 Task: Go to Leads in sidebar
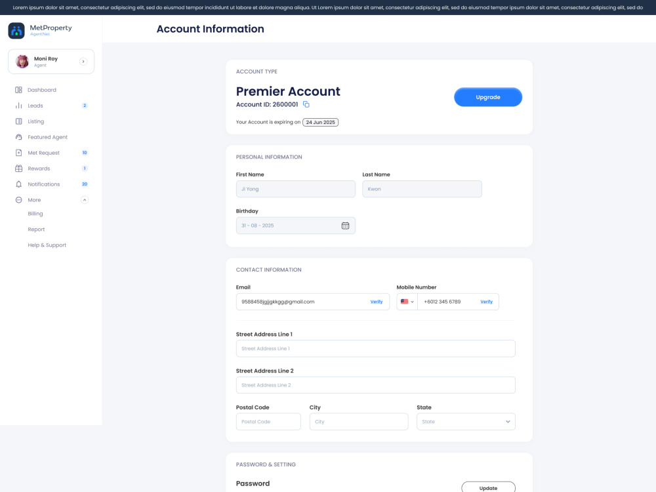pos(35,106)
